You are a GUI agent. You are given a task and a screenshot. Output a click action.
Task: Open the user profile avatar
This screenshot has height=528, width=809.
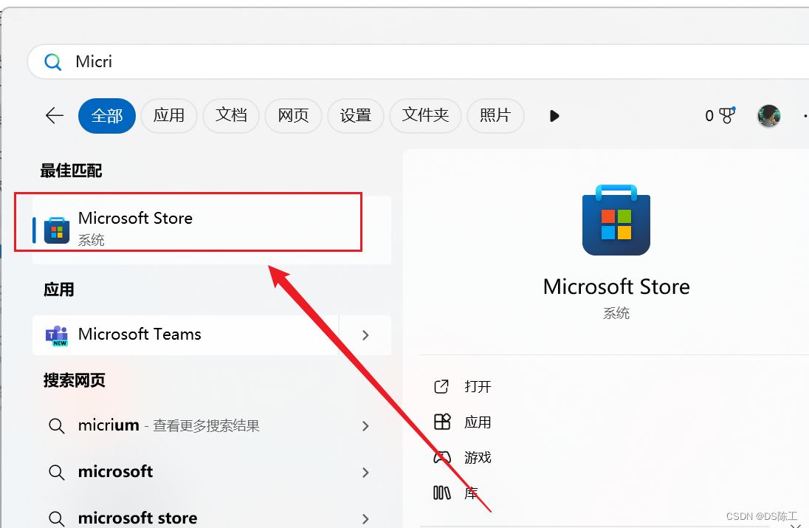click(768, 116)
